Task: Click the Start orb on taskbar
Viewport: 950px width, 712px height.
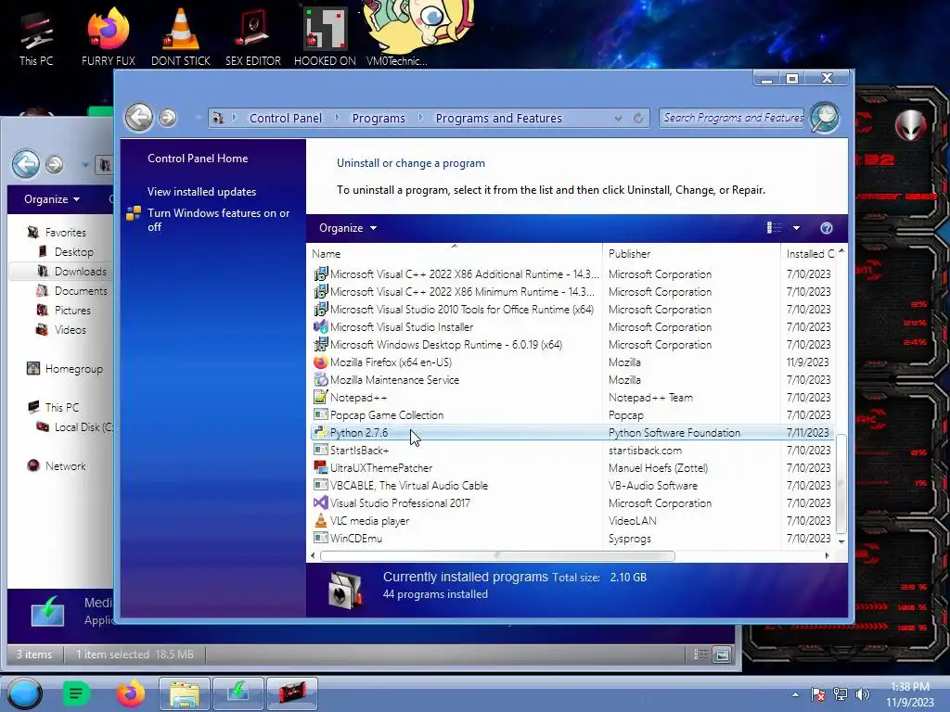Action: (24, 693)
